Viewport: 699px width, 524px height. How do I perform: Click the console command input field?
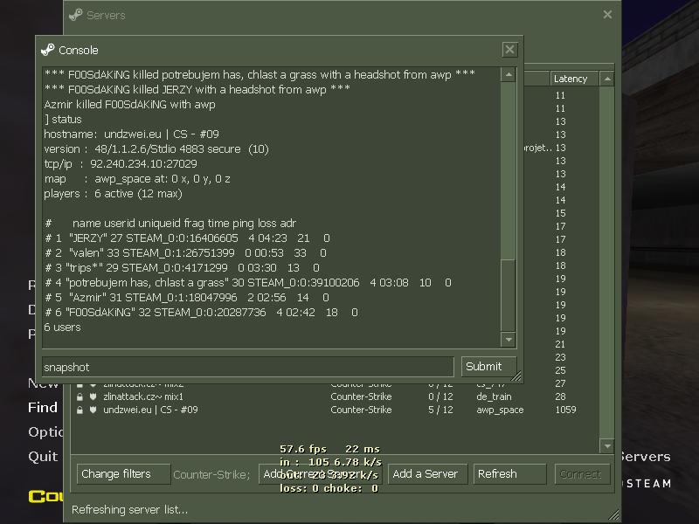pos(248,367)
